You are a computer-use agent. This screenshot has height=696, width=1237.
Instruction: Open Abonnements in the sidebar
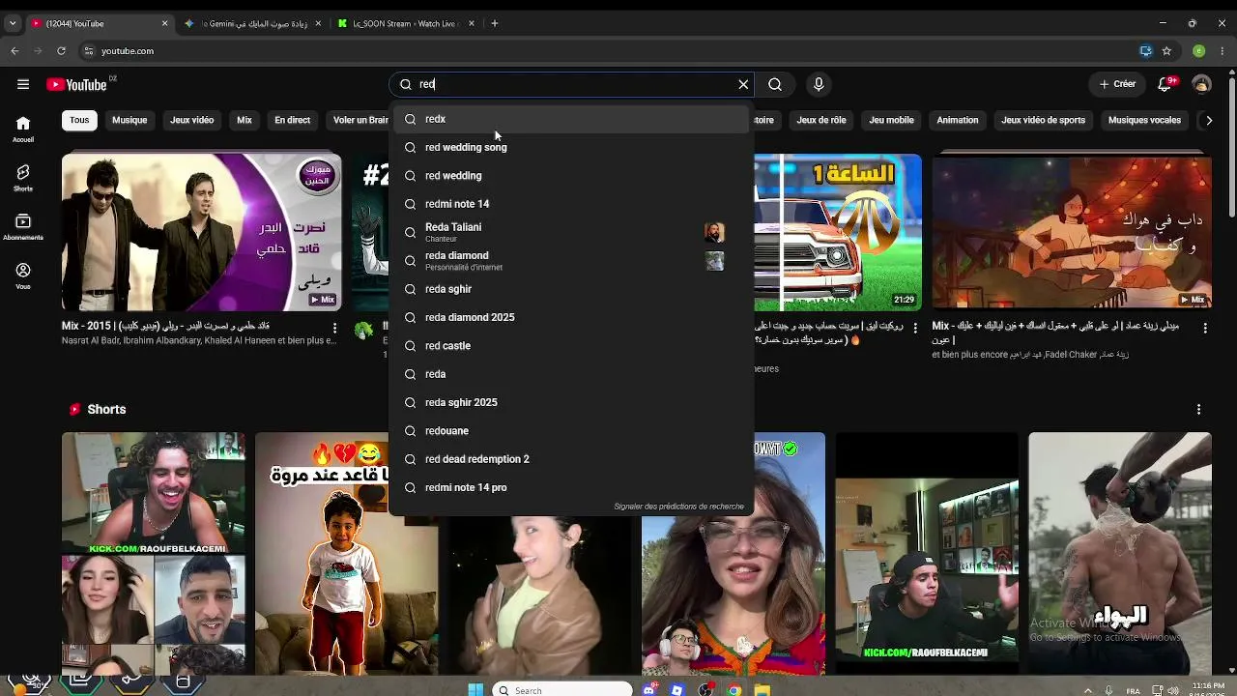(23, 227)
